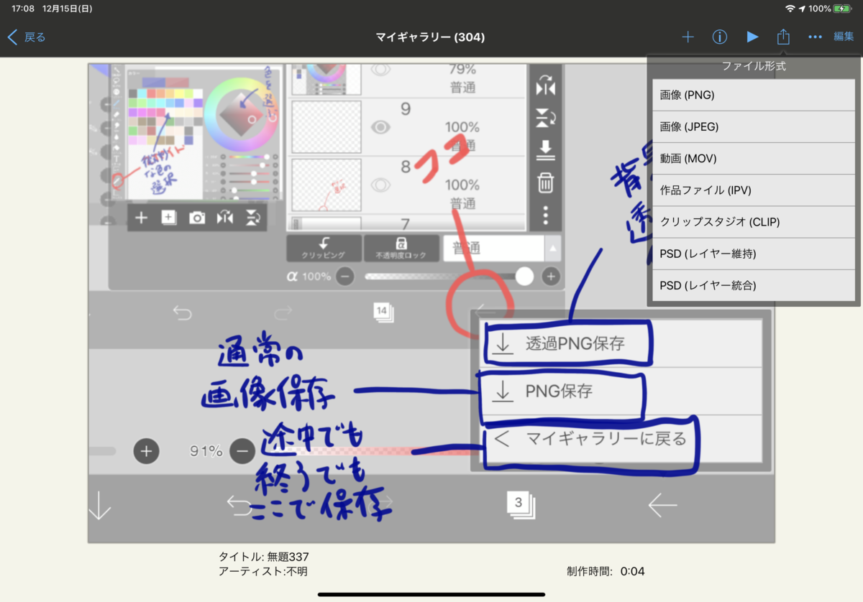Tap the 戻る back button
The height and width of the screenshot is (602, 863).
point(27,37)
